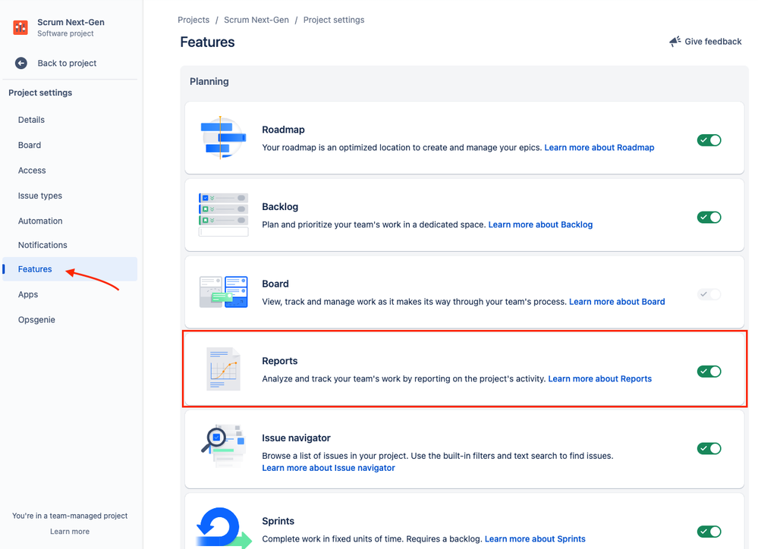Screen dimensions: 758x549
Task: Open Learn more about Board link
Action: click(x=617, y=302)
